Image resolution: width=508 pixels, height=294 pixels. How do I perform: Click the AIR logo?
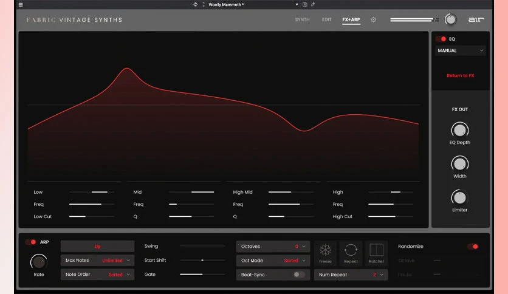click(x=476, y=20)
